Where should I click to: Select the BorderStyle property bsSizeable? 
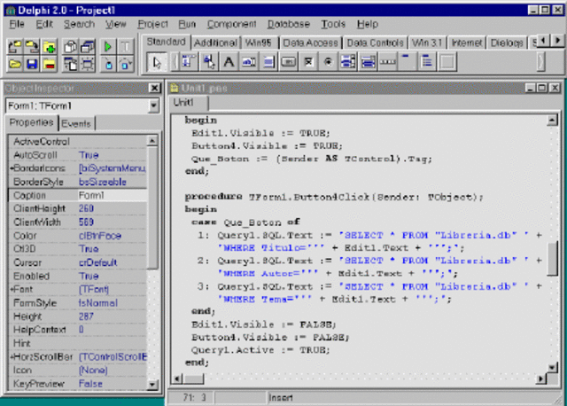point(113,182)
